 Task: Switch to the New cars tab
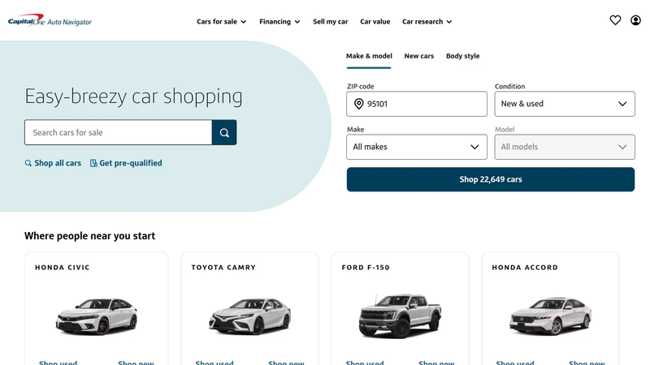418,56
